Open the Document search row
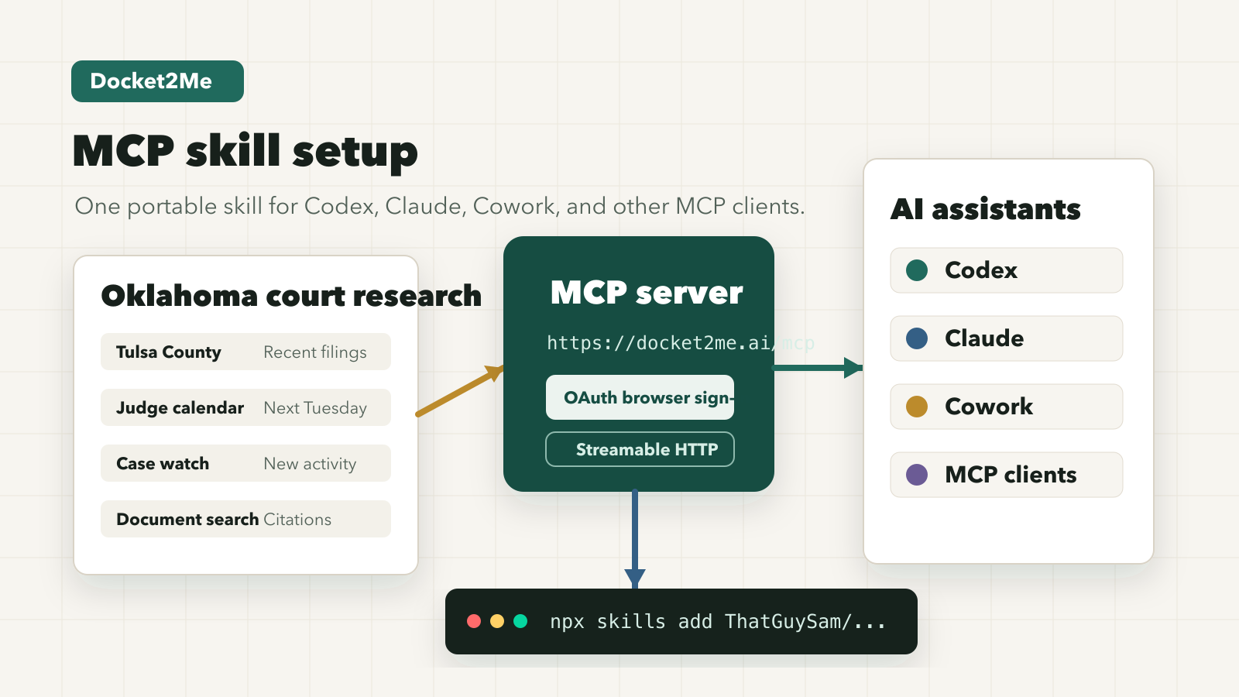Screen dimensions: 1239x697 pos(245,519)
